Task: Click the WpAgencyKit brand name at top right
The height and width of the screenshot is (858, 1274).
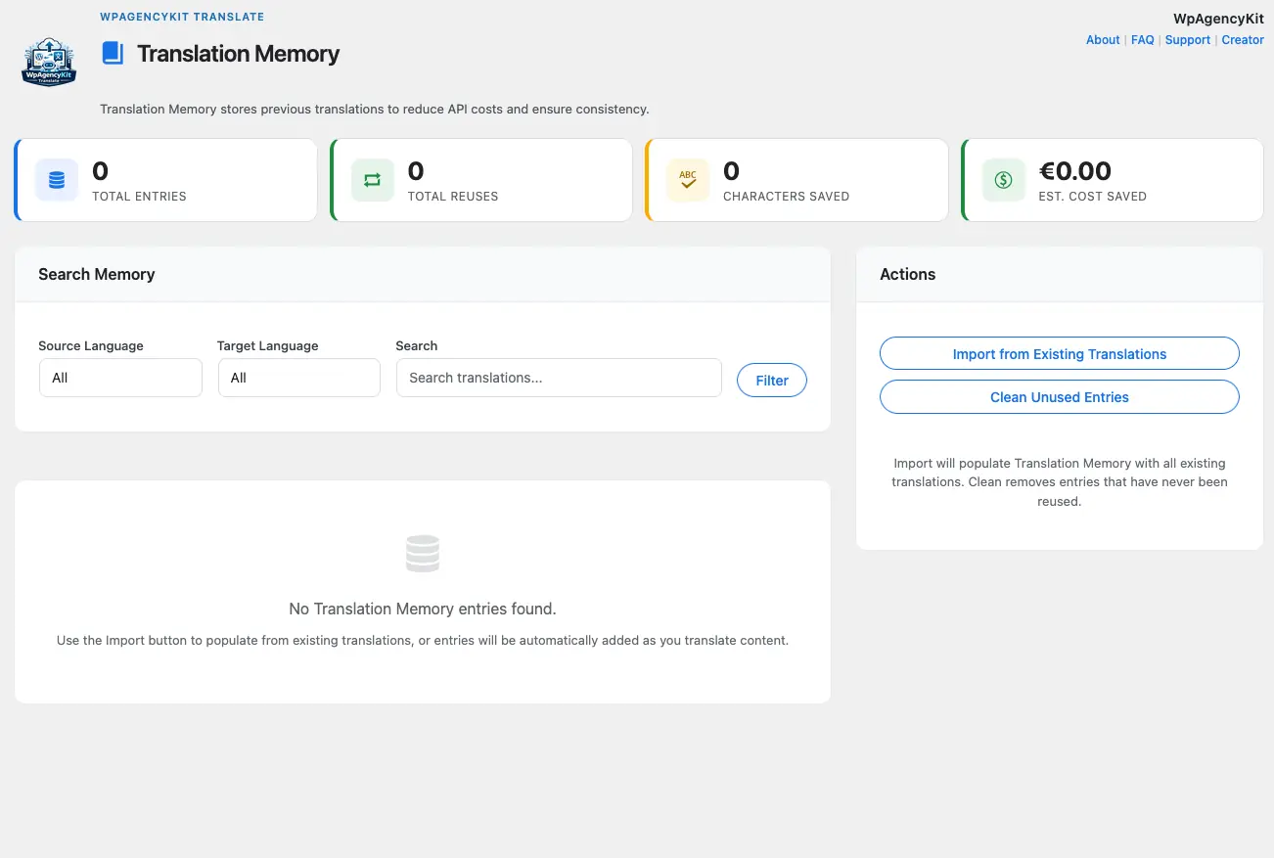Action: 1218,19
